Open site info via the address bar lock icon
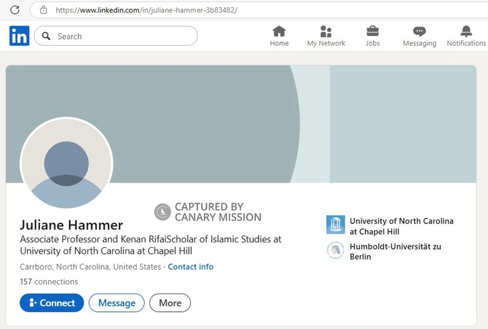Viewport: 488px width, 329px height. pyautogui.click(x=43, y=10)
